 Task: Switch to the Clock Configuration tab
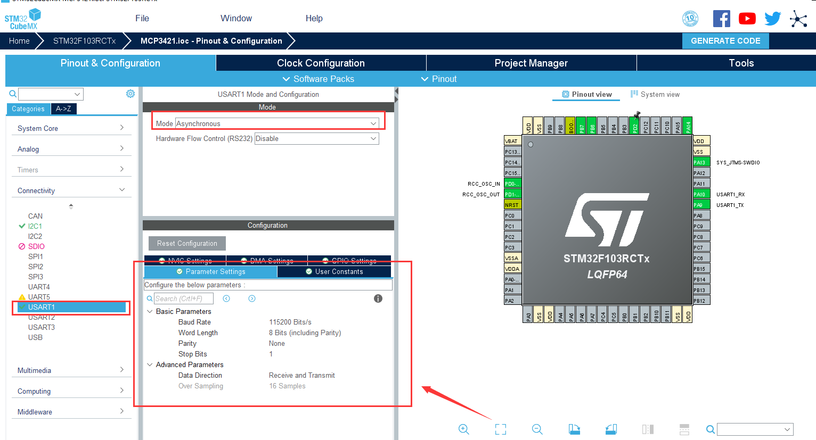pyautogui.click(x=320, y=63)
